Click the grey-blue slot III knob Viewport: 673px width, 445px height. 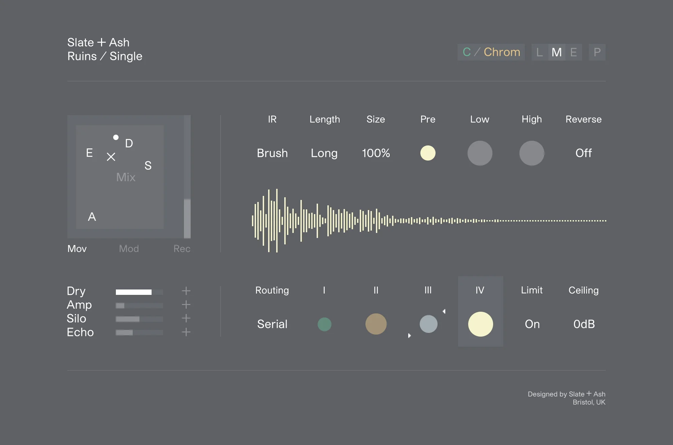[x=428, y=324]
